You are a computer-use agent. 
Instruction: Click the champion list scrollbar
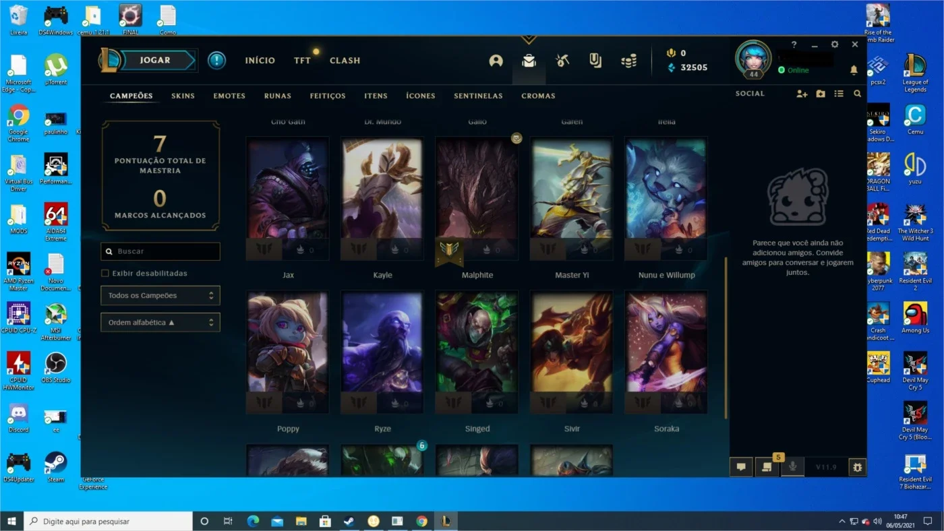pos(726,337)
